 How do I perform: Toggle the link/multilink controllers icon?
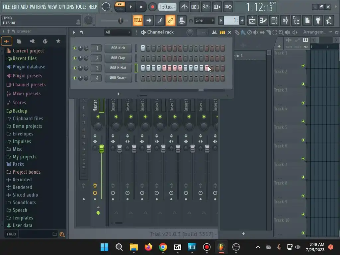click(171, 20)
